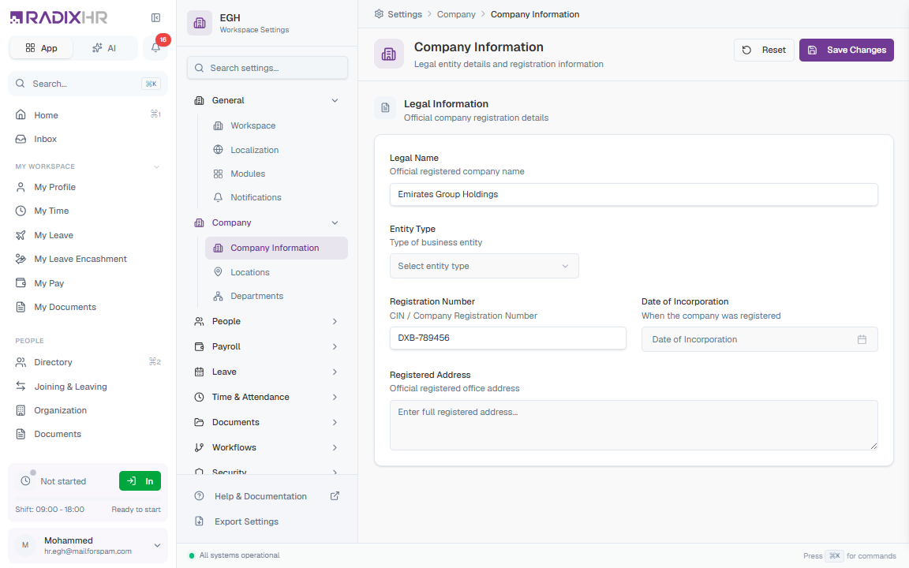Click the calendar icon in Date of Incorporation
Screen dimensions: 909x568
click(862, 340)
